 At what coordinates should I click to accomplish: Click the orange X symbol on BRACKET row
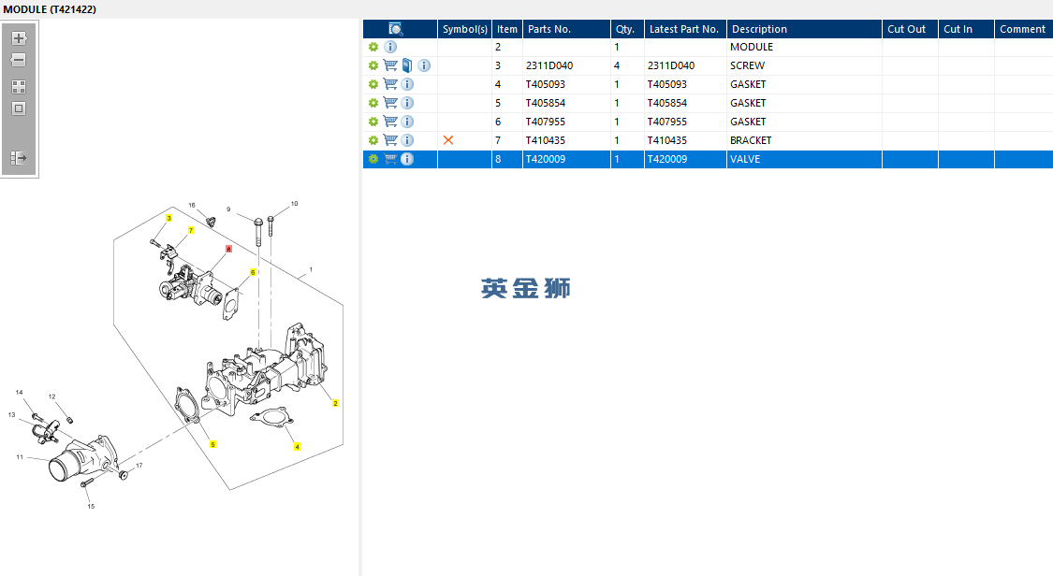[448, 140]
